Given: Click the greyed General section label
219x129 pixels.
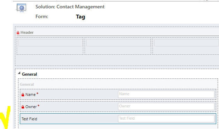Looking at the screenshot, I should 27,84.
